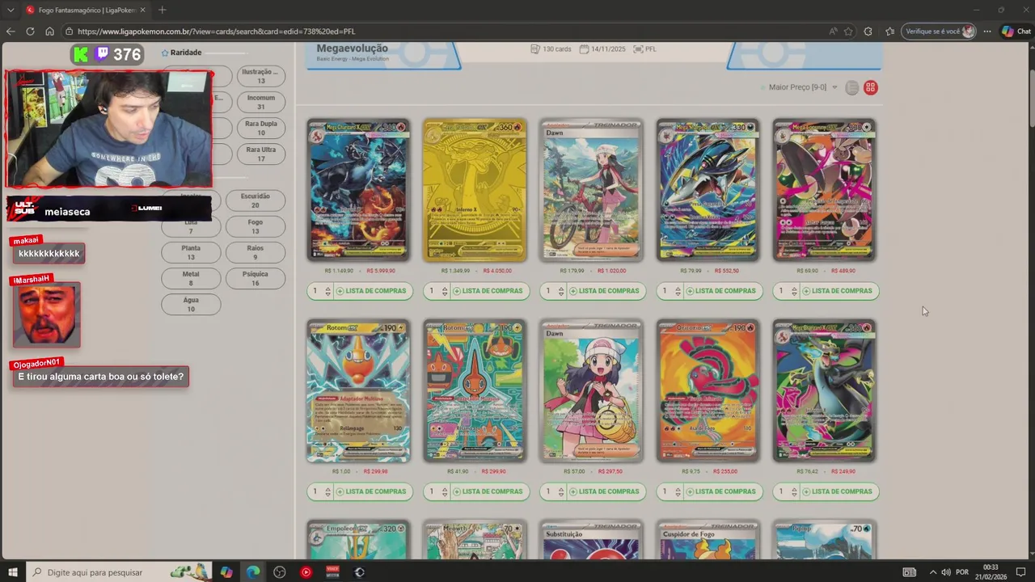Open the Empoleon 320 card thumbnail
This screenshot has height=582, width=1035.
[358, 540]
